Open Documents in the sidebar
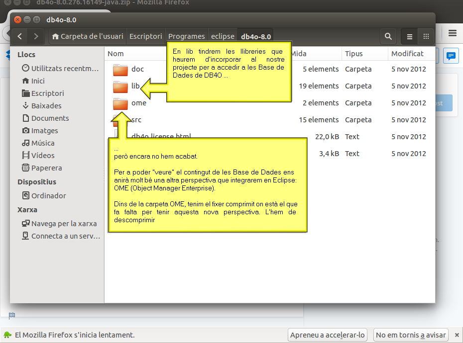 pyautogui.click(x=45, y=118)
